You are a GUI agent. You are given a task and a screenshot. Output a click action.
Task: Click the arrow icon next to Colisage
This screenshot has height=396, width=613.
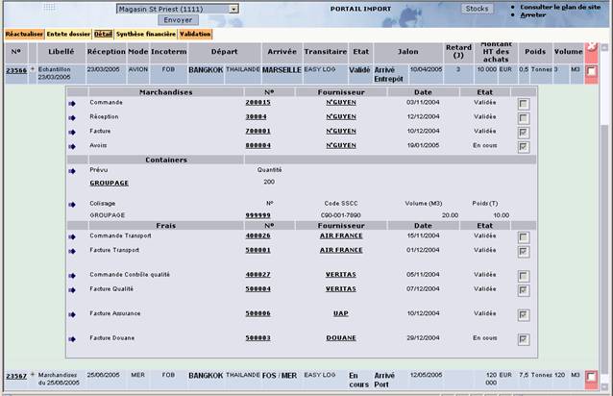(x=72, y=205)
